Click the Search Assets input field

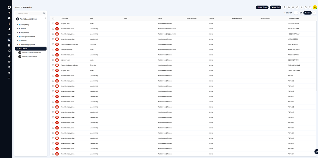tap(29, 13)
